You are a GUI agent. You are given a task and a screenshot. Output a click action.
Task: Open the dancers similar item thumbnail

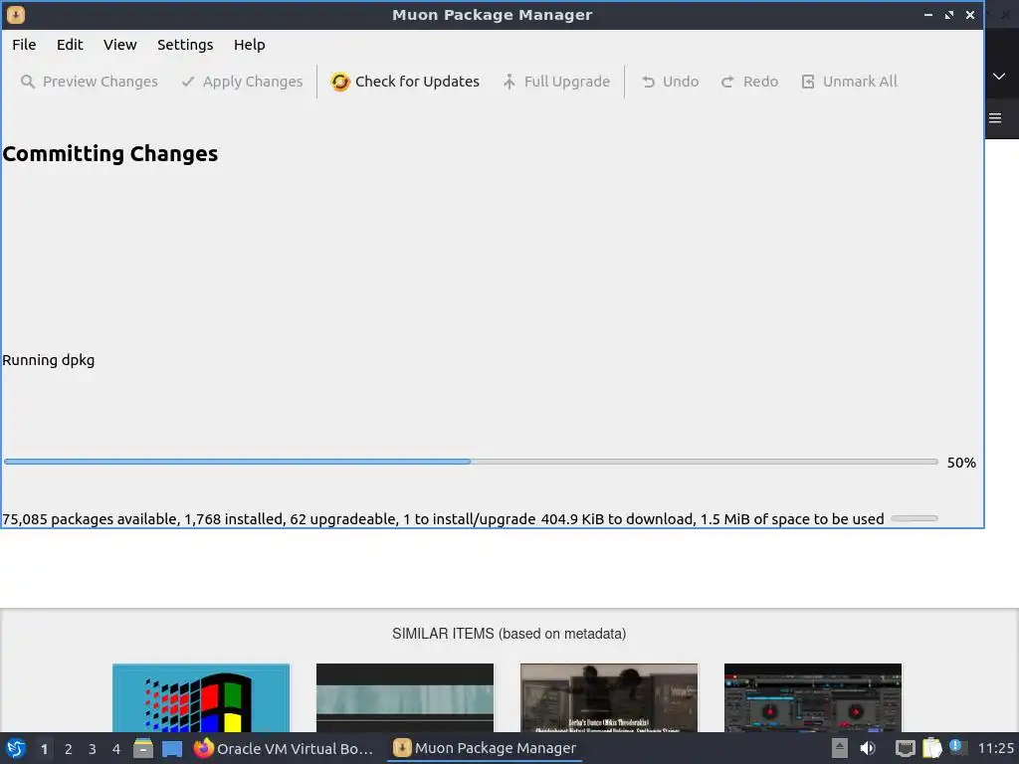coord(609,697)
